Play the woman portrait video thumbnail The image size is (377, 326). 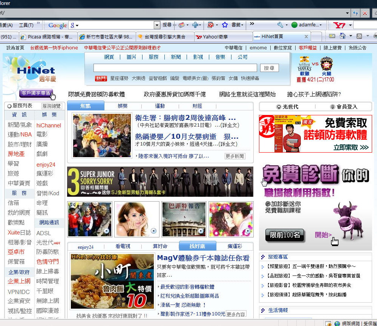tap(136, 219)
